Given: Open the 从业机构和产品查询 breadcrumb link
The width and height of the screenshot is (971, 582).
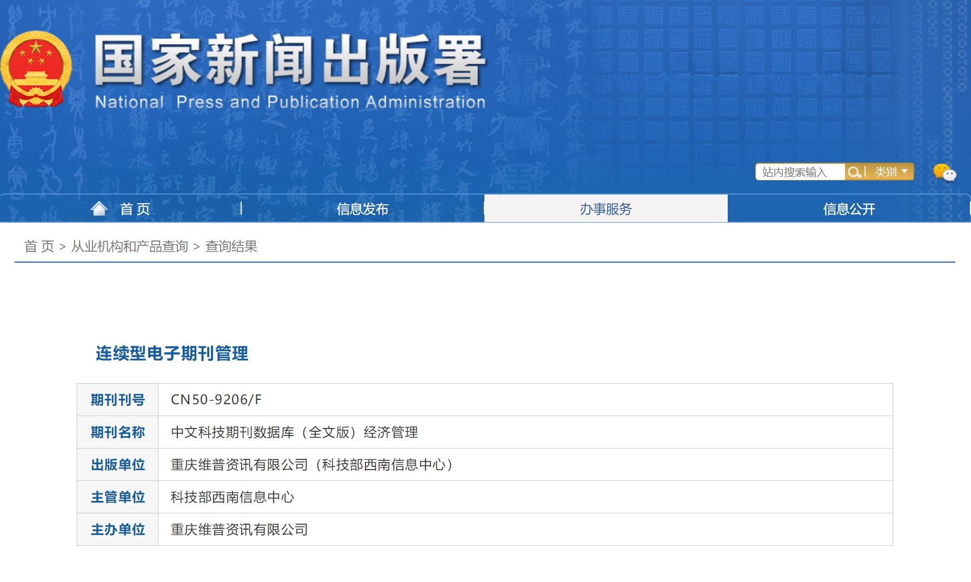Looking at the screenshot, I should pyautogui.click(x=130, y=246).
